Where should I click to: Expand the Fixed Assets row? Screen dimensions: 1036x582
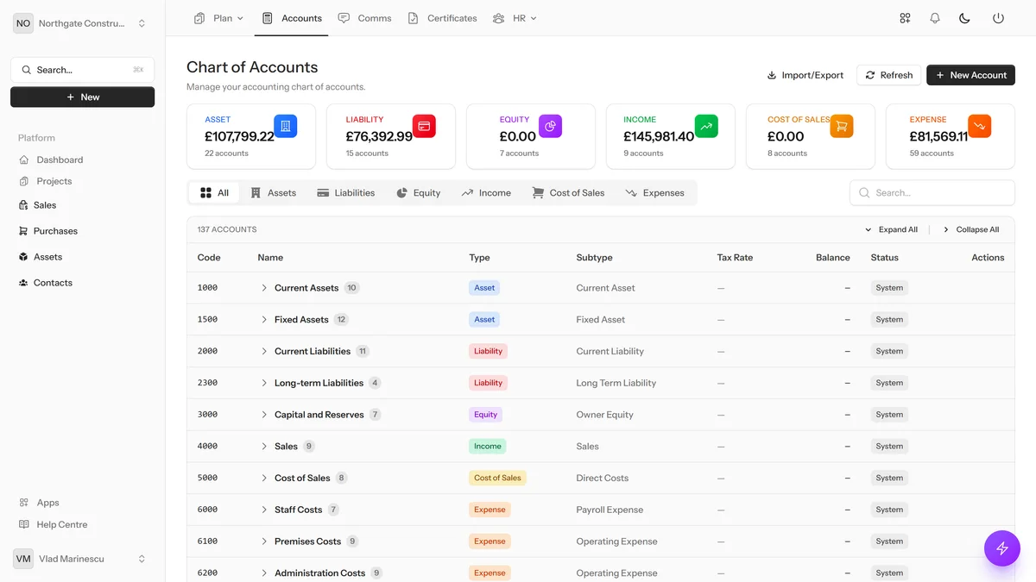pyautogui.click(x=264, y=320)
